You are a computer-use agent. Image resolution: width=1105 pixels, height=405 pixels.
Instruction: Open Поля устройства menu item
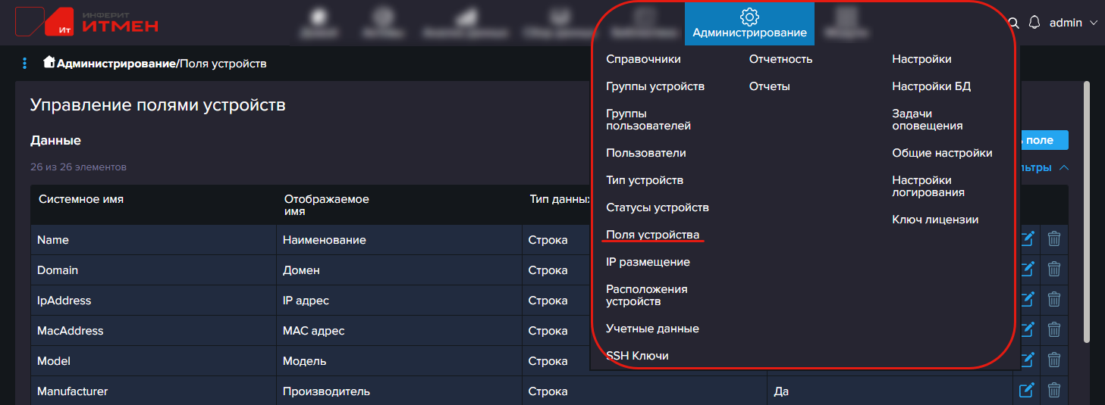coord(652,235)
